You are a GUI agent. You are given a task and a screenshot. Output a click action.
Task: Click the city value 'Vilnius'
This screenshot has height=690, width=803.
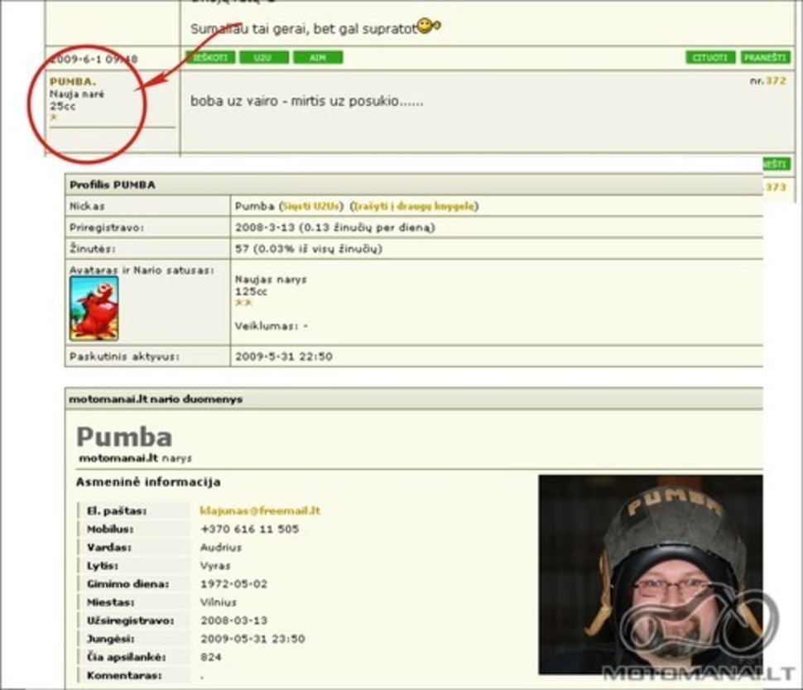[x=219, y=602]
